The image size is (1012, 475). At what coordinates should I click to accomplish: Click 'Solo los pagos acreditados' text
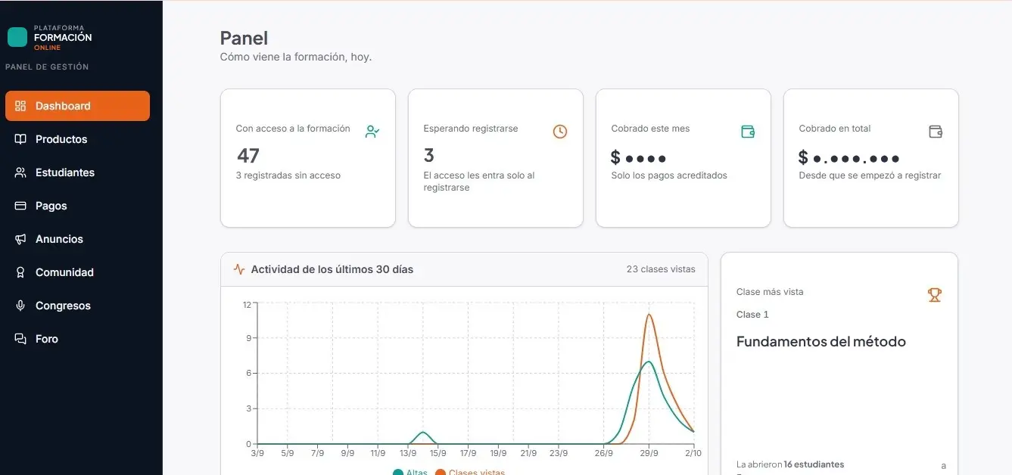coord(669,175)
